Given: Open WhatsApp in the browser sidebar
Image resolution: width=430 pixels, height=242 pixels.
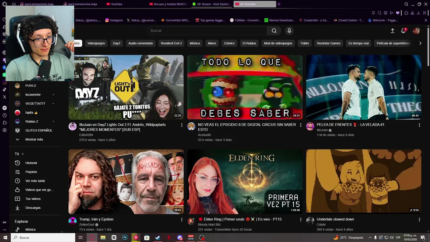Looking at the screenshot, I should 4,75.
